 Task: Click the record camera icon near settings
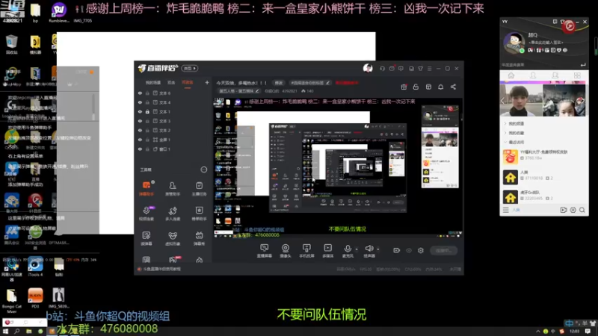tap(397, 251)
